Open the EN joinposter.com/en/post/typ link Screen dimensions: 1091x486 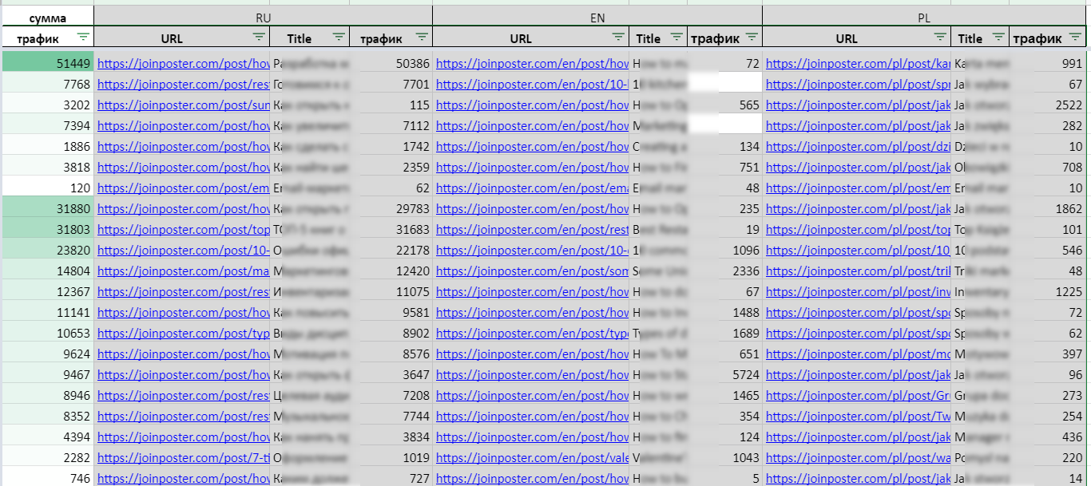click(533, 333)
